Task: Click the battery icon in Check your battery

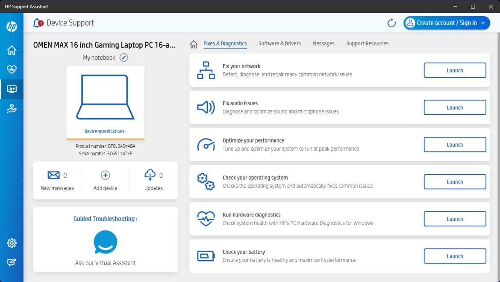Action: pyautogui.click(x=206, y=256)
